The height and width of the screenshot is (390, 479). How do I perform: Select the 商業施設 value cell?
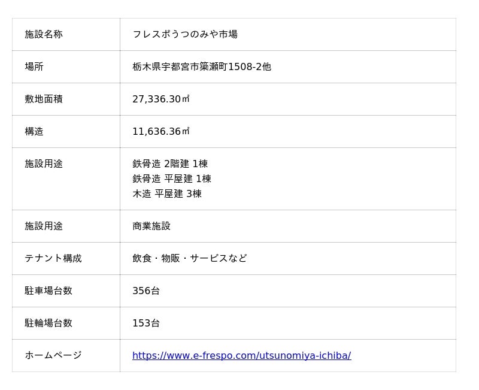point(151,226)
